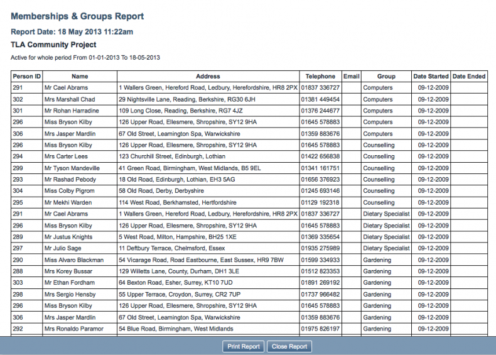Select the Date Ended column header
The width and height of the screenshot is (496, 355).
click(469, 76)
